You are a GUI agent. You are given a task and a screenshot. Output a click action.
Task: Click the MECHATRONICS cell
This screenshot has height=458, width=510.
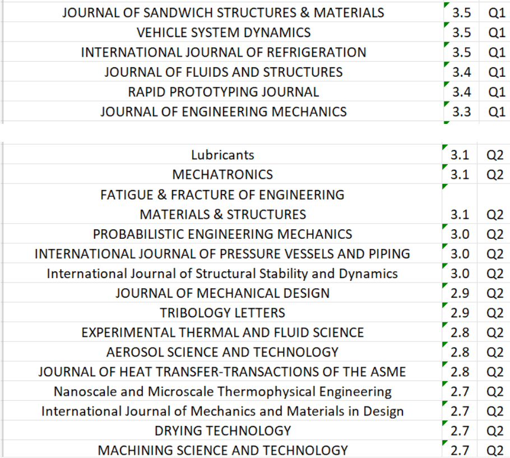[222, 174]
